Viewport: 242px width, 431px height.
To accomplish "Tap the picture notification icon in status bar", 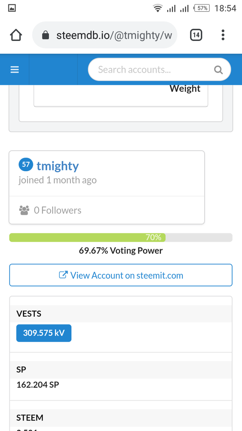I will point(12,8).
